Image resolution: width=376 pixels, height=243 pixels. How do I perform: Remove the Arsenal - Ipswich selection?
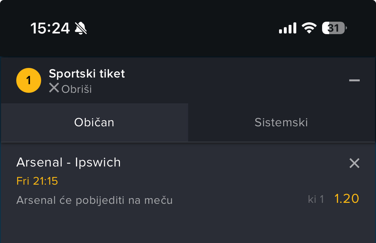click(x=354, y=163)
